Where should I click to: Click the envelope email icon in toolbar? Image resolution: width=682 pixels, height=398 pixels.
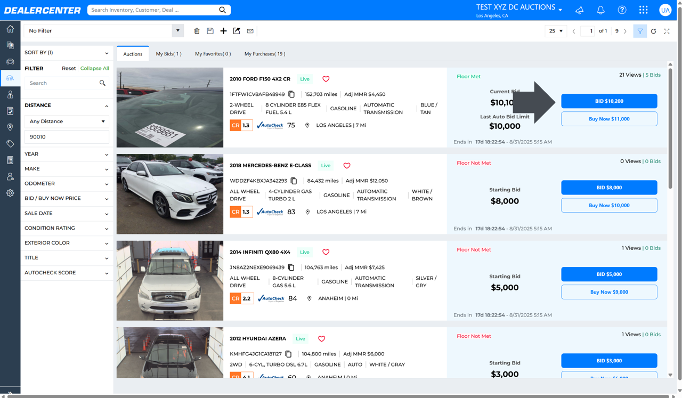pos(250,31)
